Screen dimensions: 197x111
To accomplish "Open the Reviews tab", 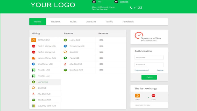I will (56, 22).
